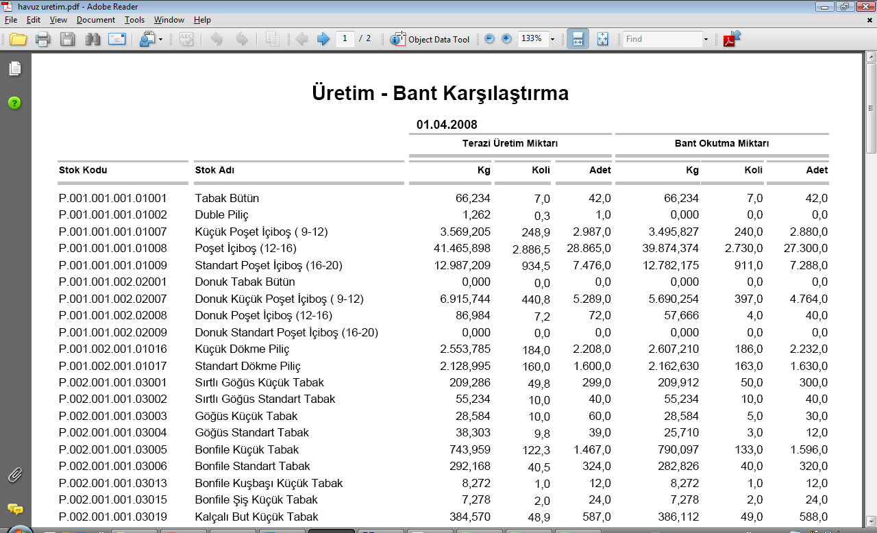The height and width of the screenshot is (533, 877).
Task: Open Search with the binoculars icon
Action: click(x=92, y=39)
